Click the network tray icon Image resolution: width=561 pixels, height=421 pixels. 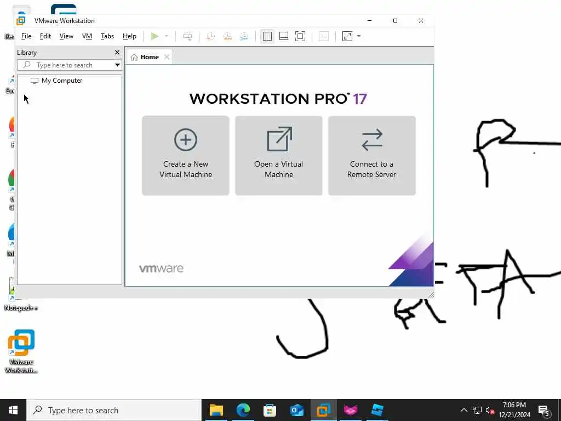[477, 410]
